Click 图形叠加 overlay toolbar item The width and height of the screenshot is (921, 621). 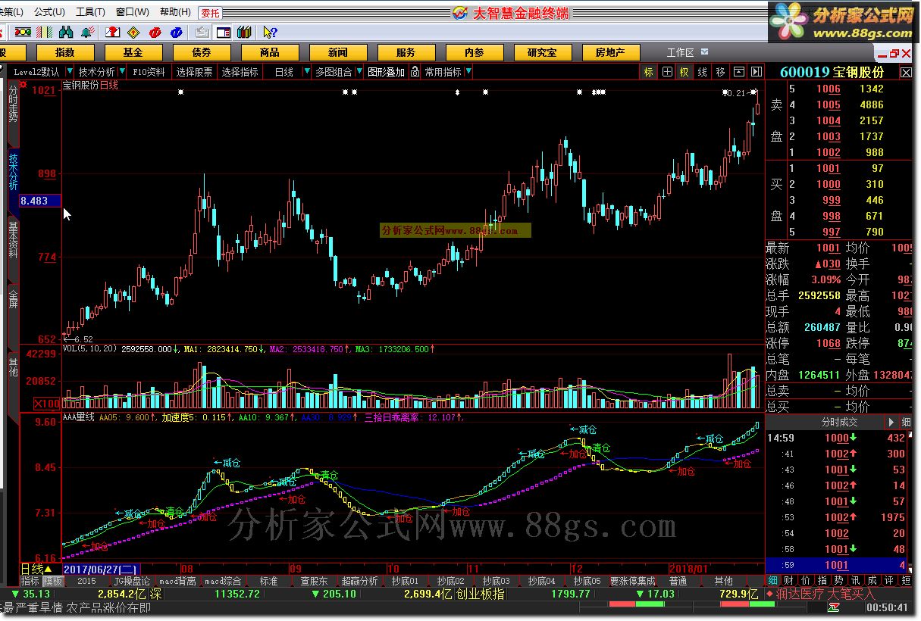[x=386, y=72]
